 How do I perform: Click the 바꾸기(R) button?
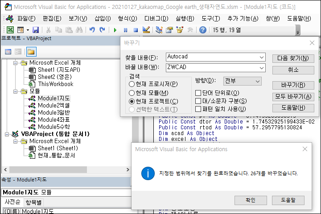click(293, 85)
